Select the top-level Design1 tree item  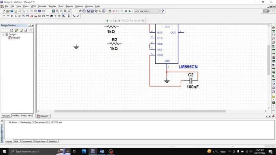click(13, 34)
